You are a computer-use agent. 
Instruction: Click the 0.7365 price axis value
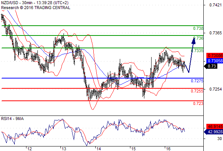click(215, 33)
